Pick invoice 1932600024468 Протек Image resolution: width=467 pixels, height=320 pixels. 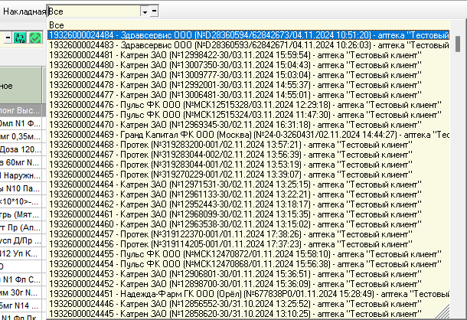coord(248,145)
